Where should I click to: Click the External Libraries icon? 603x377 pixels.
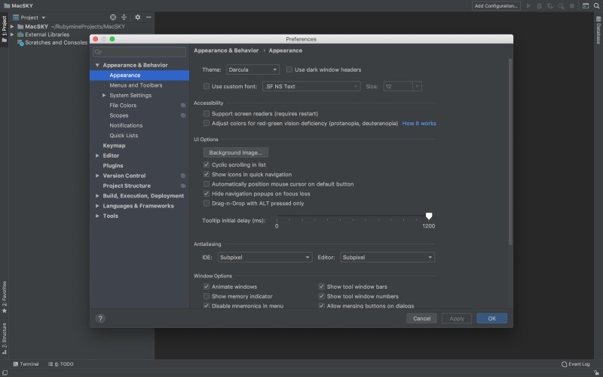(x=20, y=35)
